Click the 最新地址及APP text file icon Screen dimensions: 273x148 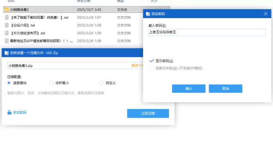click(x=6, y=41)
